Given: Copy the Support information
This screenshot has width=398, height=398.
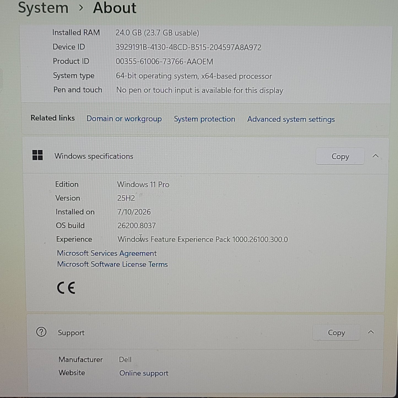Looking at the screenshot, I should click(x=336, y=332).
